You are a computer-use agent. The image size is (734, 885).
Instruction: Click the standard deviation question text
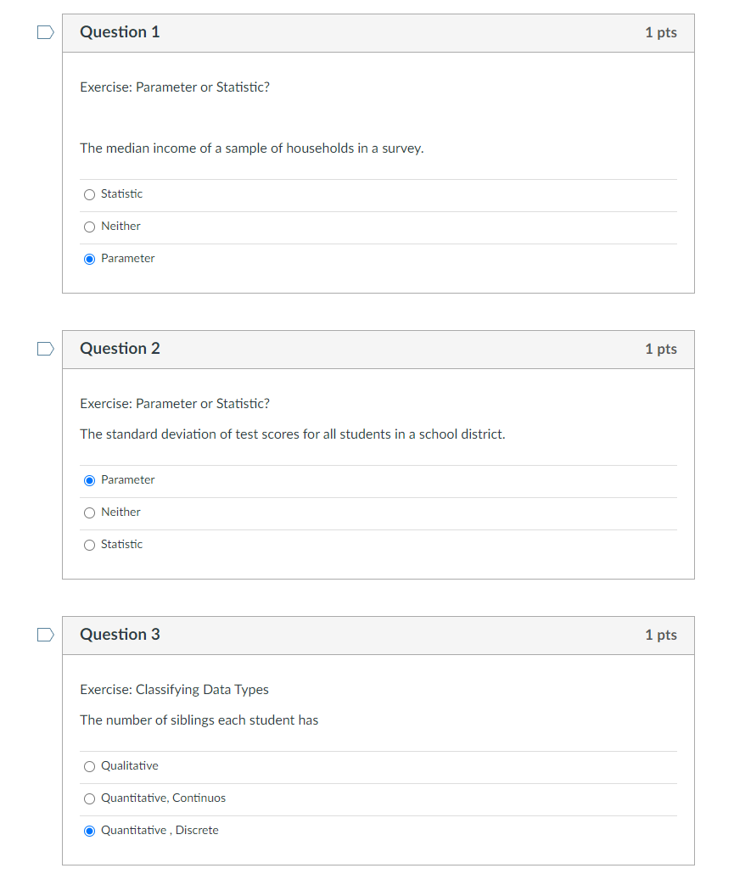coord(293,434)
